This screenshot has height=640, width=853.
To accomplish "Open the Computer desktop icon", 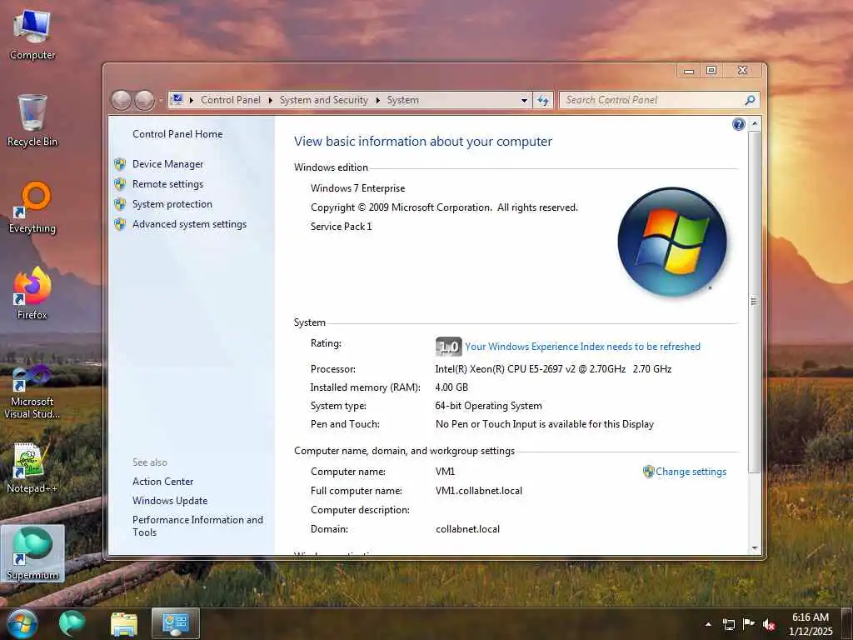I will point(32,35).
